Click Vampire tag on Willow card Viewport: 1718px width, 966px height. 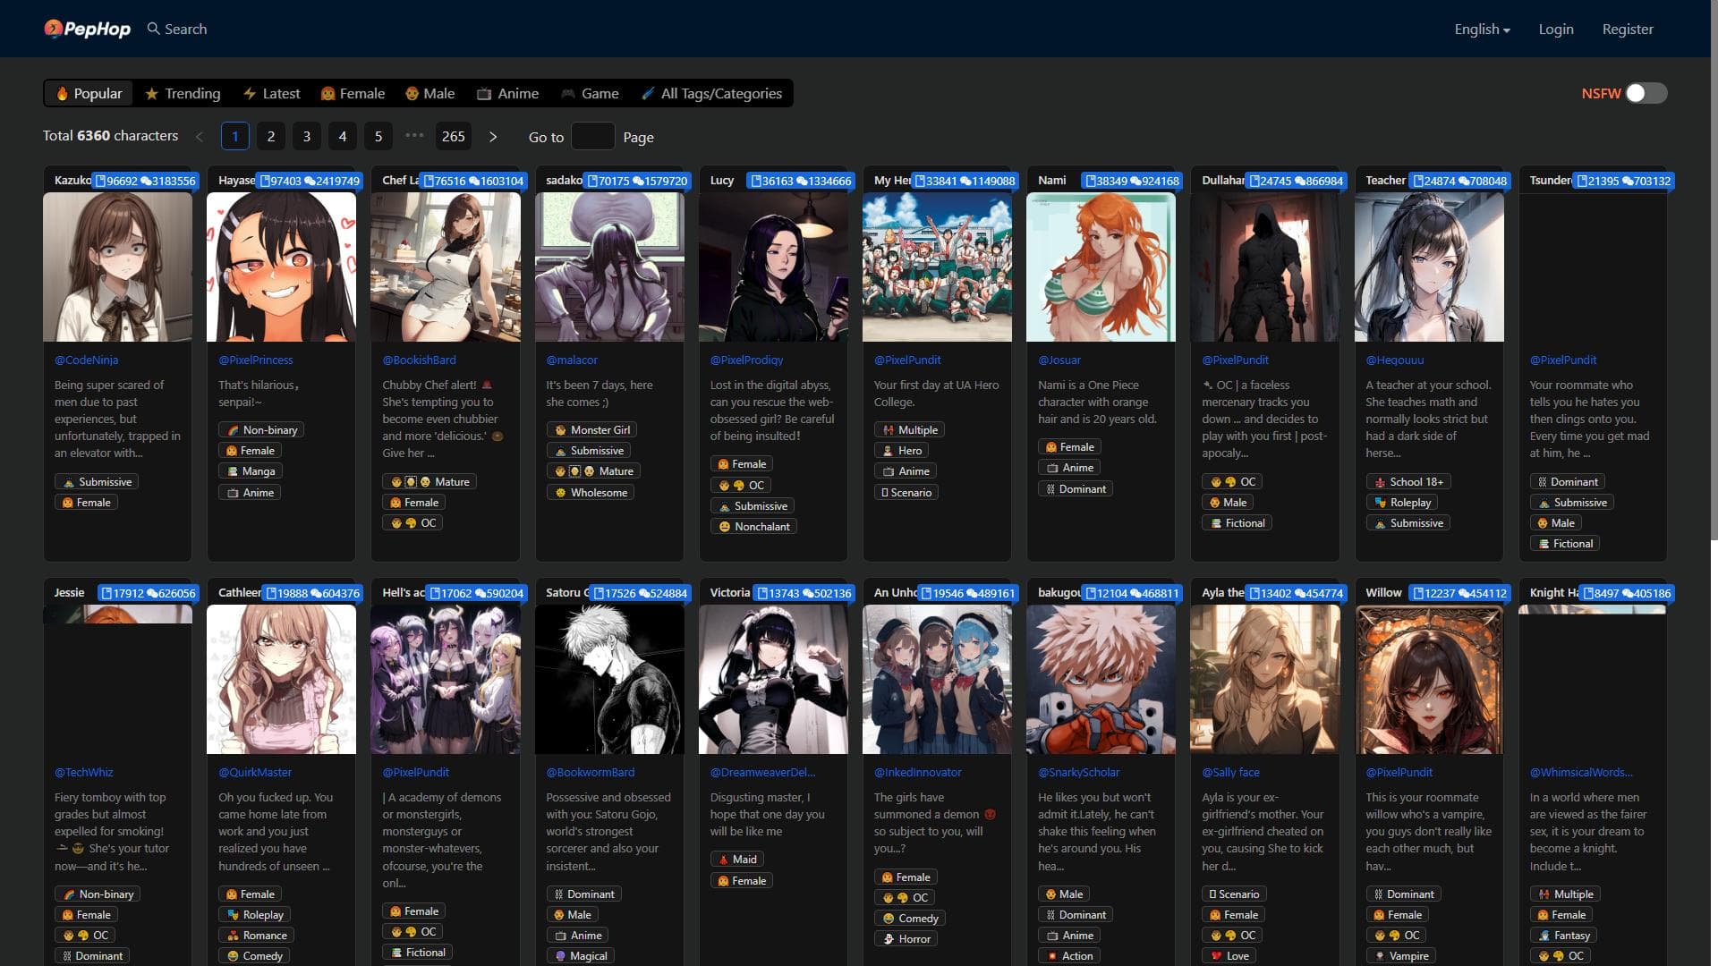[x=1401, y=956]
